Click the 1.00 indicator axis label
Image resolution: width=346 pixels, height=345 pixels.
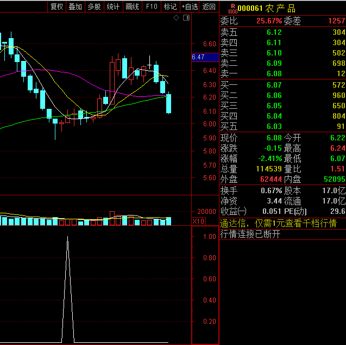[x=210, y=237]
